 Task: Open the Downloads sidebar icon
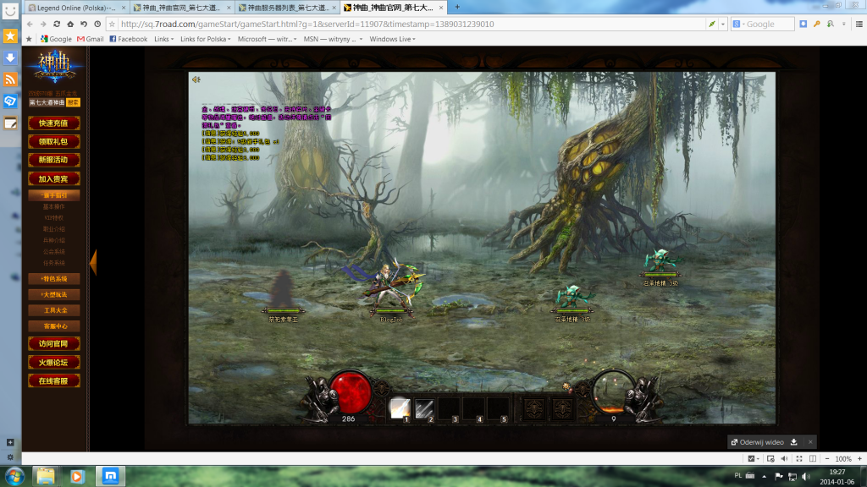(10, 58)
